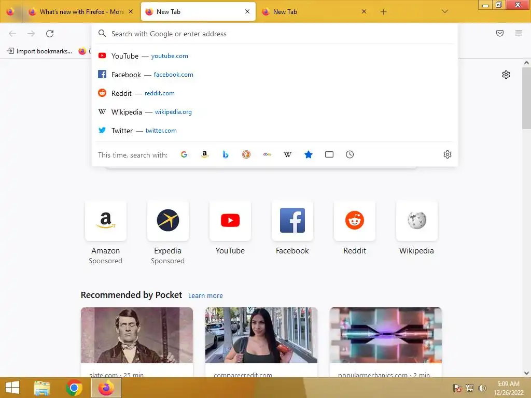The width and height of the screenshot is (531, 398).
Task: Choose YouTube youtube.com suggestion
Action: click(x=275, y=56)
